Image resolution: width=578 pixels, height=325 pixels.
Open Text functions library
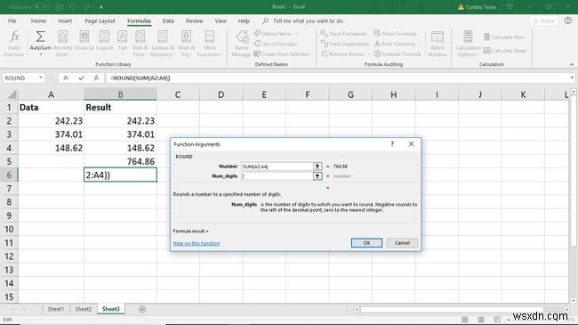pos(123,44)
